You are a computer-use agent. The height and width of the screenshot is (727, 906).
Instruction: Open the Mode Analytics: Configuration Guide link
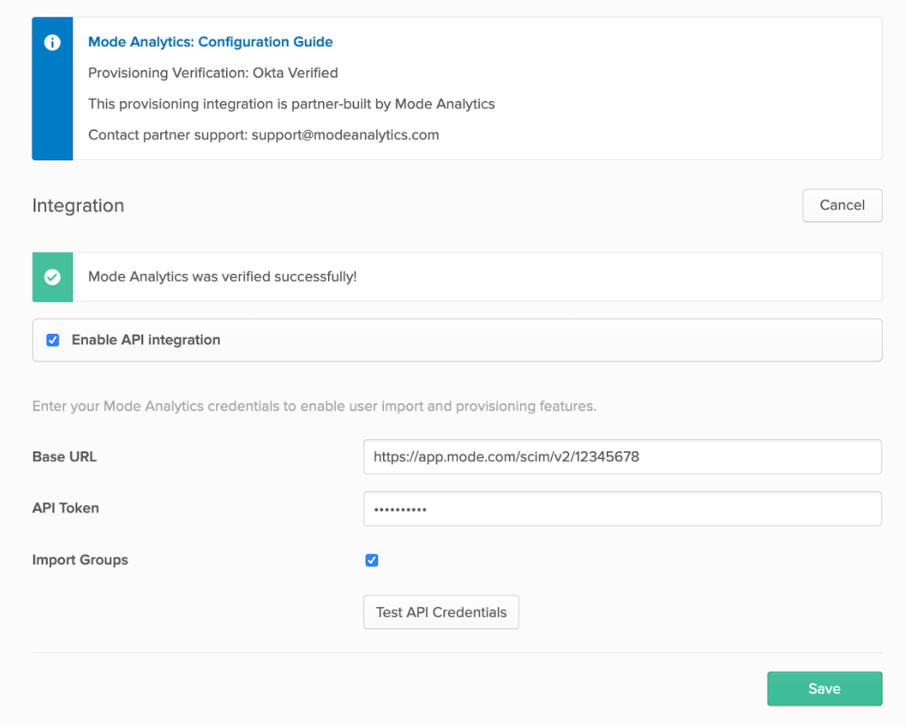pyautogui.click(x=210, y=42)
